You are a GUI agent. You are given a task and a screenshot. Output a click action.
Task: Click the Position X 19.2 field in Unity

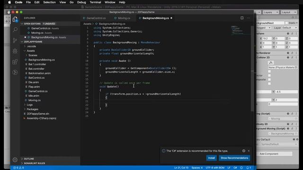267,38
